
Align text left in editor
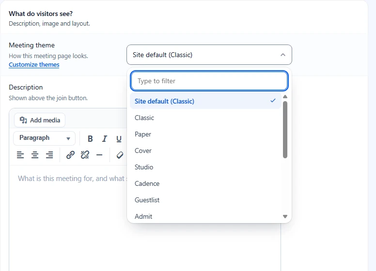(x=20, y=155)
